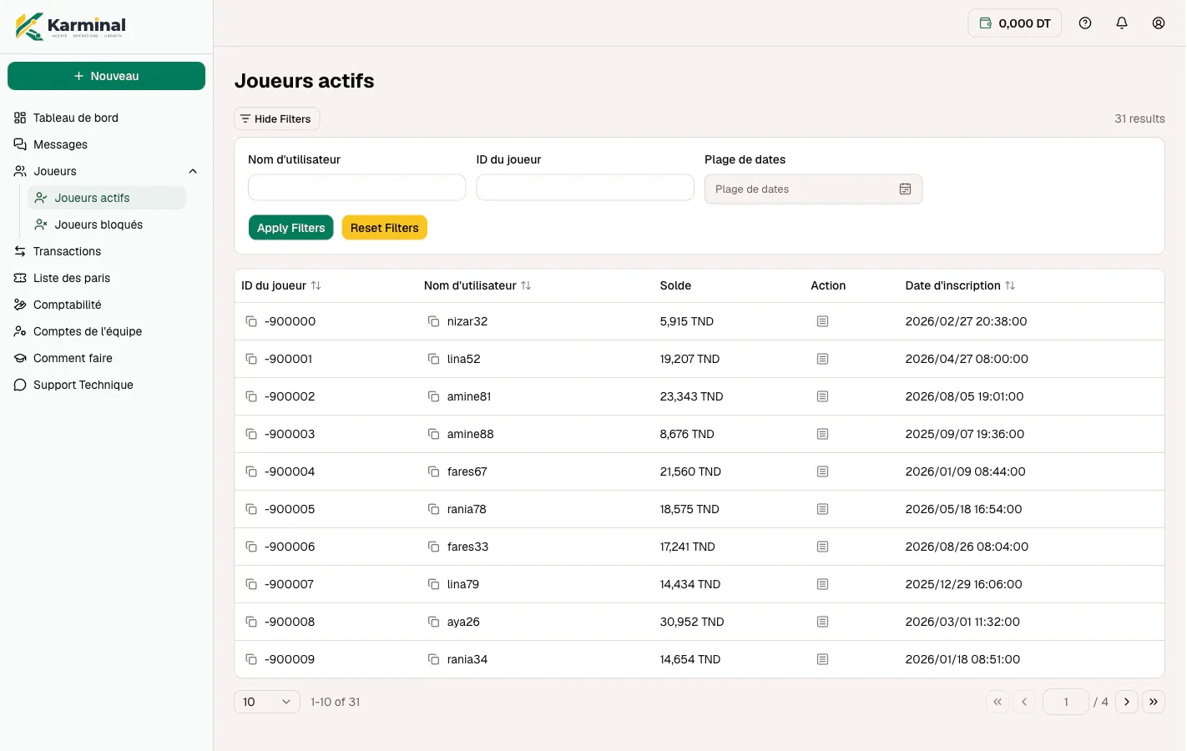Viewport: 1187px width, 751px height.
Task: Open notifications bell
Action: coord(1122,23)
